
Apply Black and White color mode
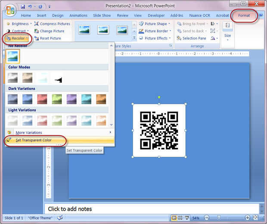57,78
